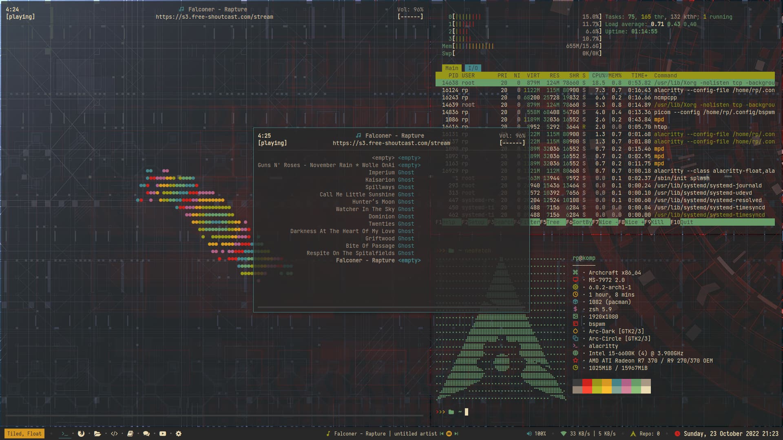The image size is (783, 440).
Task: Click the theme droplet icon beside Arc-Dark
Action: 575,331
